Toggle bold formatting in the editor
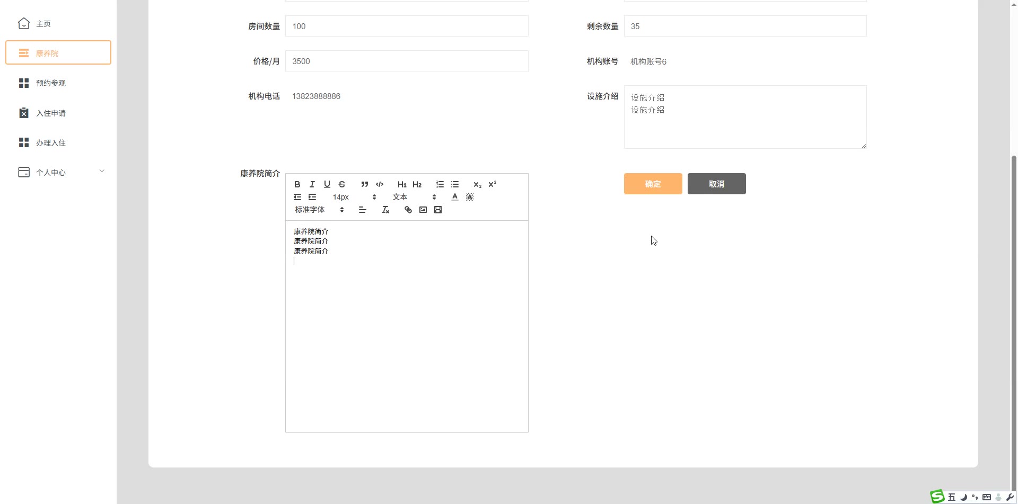The image size is (1018, 504). pyautogui.click(x=297, y=184)
